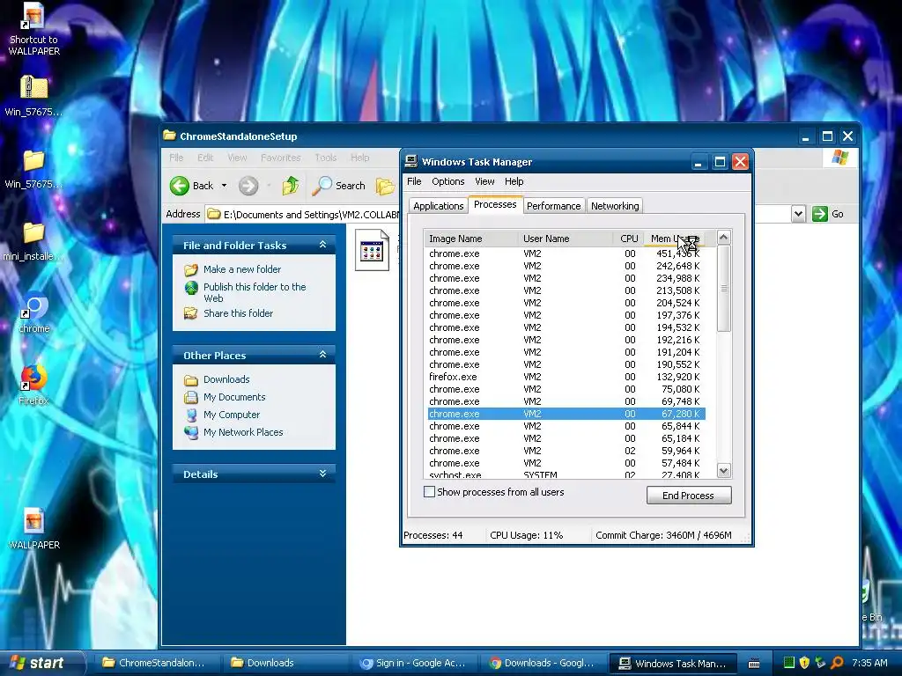Switch to the Networking tab
902x676 pixels.
pos(614,206)
